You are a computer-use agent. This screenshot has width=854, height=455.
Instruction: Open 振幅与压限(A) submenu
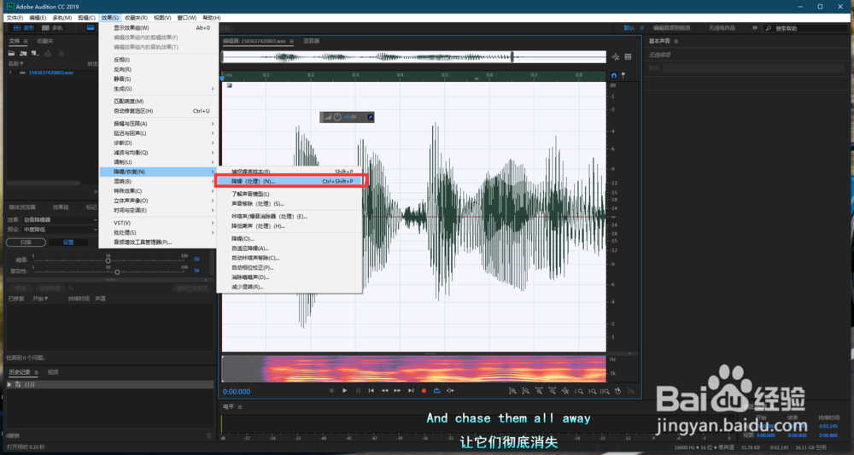click(159, 124)
